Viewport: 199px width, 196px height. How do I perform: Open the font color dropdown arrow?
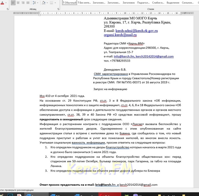tap(6, 3)
